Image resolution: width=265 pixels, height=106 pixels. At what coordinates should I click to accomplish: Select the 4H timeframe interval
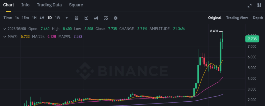pos(42,18)
